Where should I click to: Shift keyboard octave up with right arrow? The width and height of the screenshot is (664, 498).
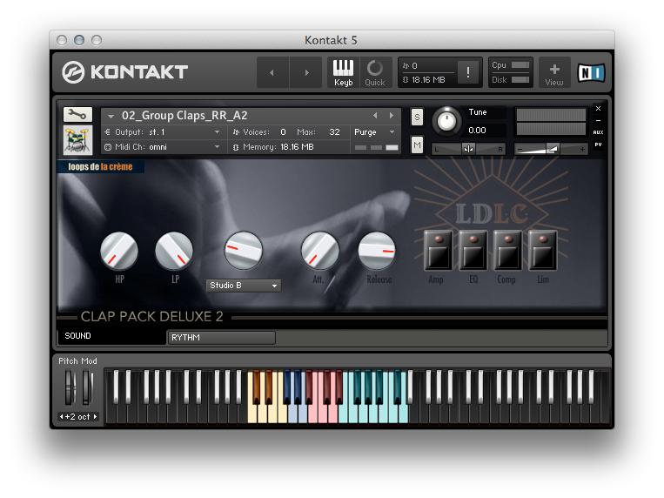(95, 417)
